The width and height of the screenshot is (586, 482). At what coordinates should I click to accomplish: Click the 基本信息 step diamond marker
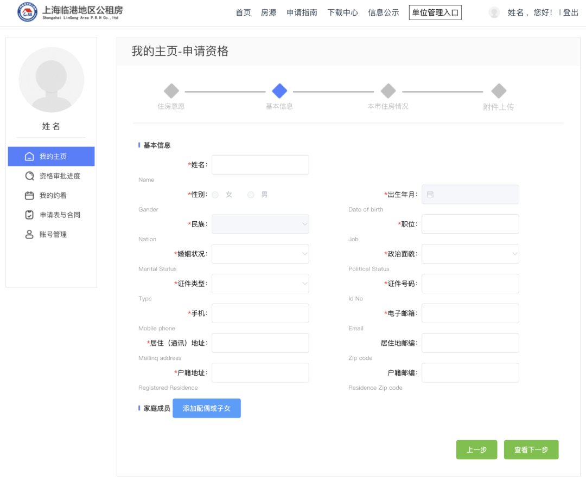279,91
